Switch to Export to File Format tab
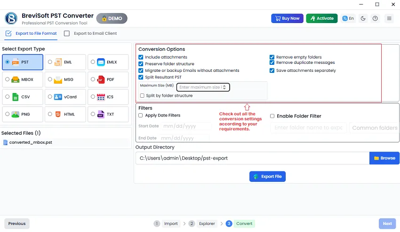 (x=31, y=33)
